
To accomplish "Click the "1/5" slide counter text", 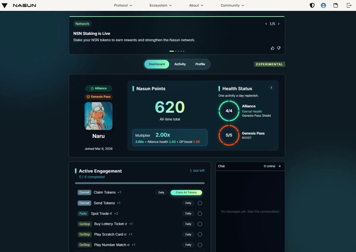I will pyautogui.click(x=272, y=24).
